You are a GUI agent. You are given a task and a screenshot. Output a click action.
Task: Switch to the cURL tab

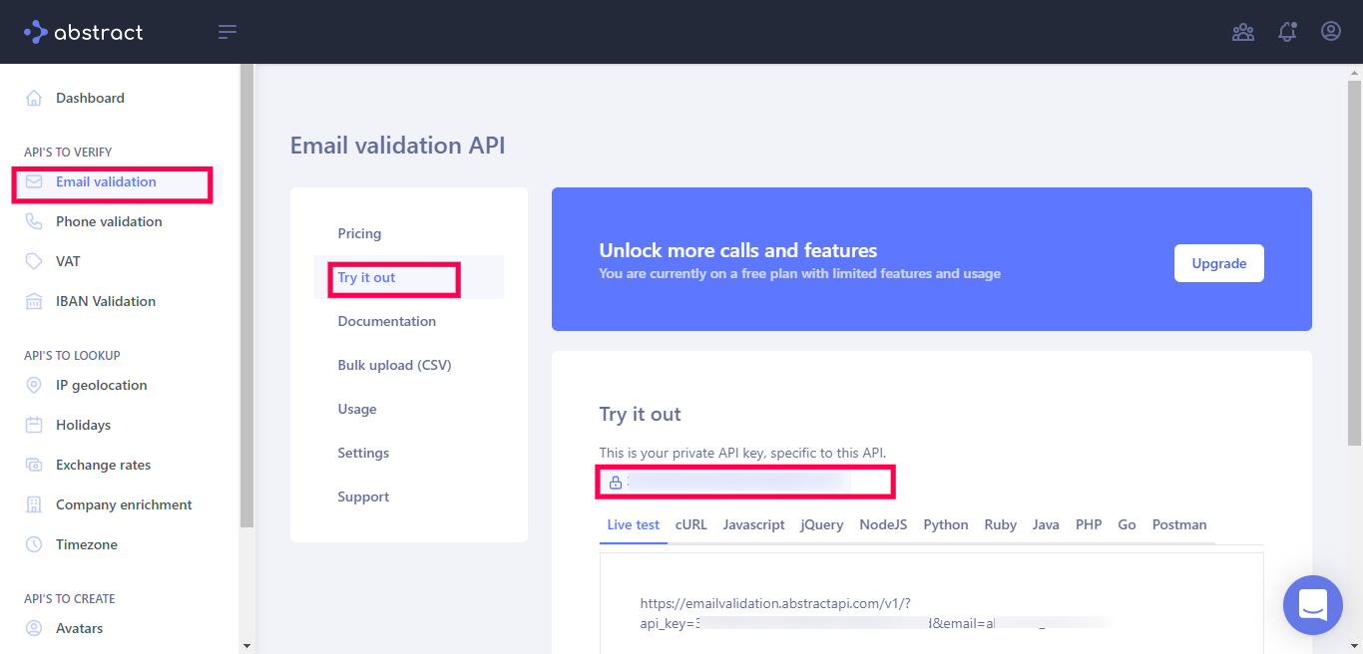pos(690,524)
